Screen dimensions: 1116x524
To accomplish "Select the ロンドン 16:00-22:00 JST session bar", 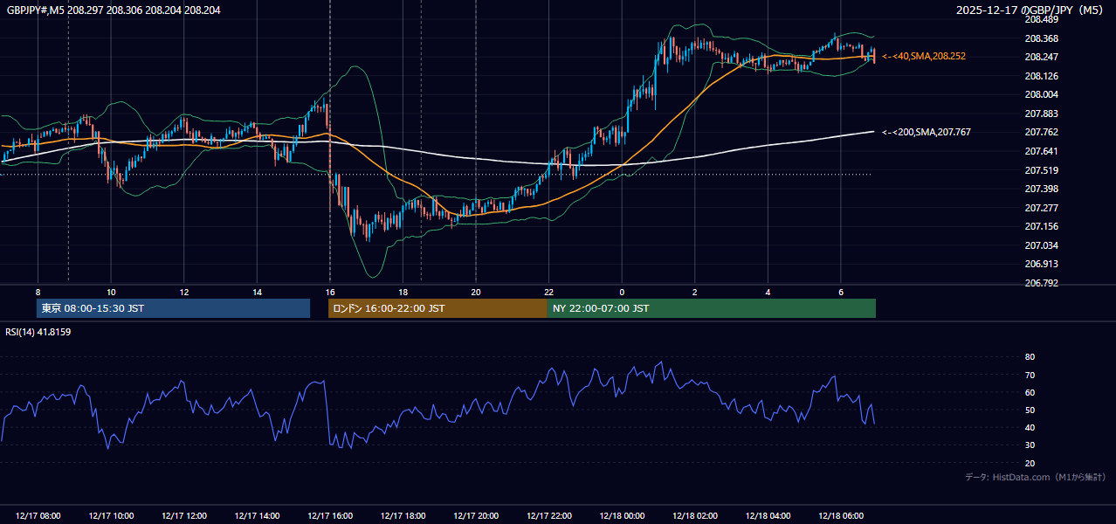I will click(437, 308).
